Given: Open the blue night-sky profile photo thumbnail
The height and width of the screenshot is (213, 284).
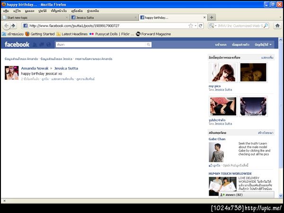Looking at the screenshot, I should point(253,106).
